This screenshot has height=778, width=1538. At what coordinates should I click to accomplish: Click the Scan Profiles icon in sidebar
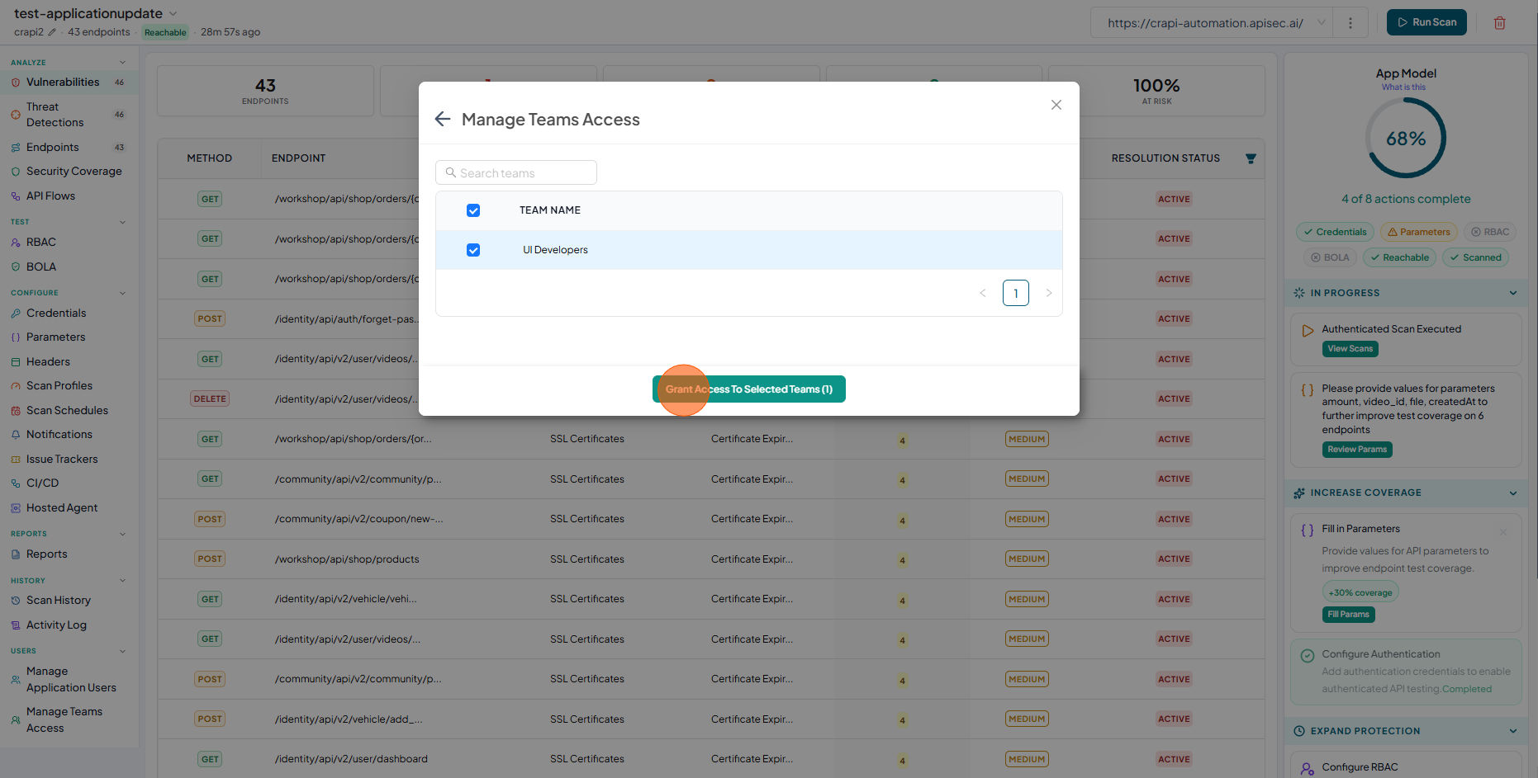tap(16, 385)
